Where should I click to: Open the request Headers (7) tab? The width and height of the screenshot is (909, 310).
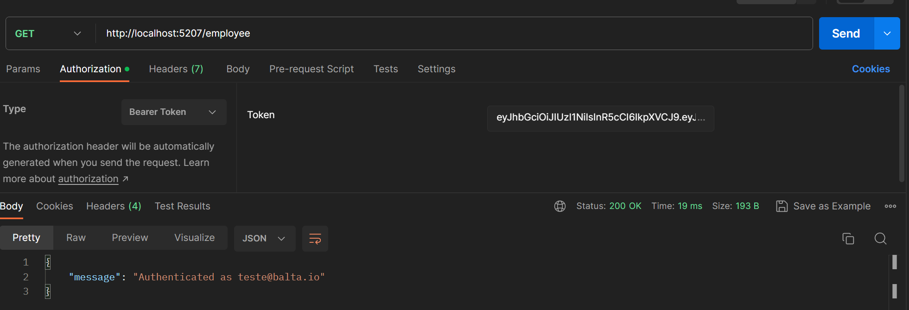click(176, 69)
